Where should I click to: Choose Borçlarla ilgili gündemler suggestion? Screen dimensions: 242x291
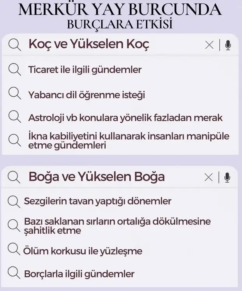79,274
